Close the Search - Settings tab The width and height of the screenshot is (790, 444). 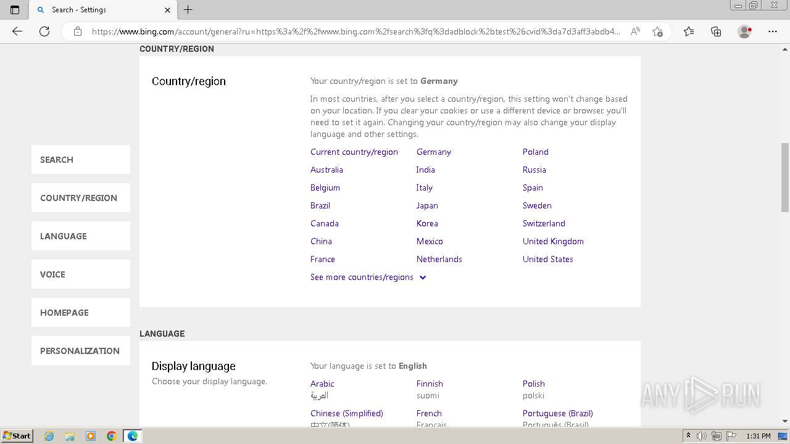[x=168, y=10]
